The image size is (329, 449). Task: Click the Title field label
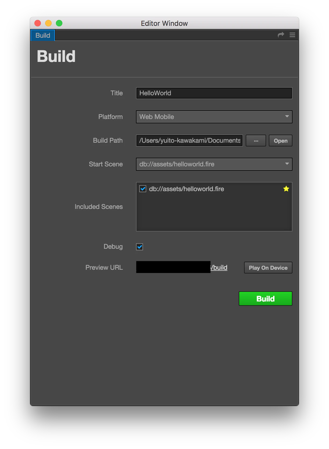click(x=117, y=93)
